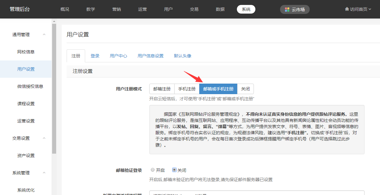Collapse the 交易设置 sidebar section
Screen dimensions: 380x195
pos(44,138)
